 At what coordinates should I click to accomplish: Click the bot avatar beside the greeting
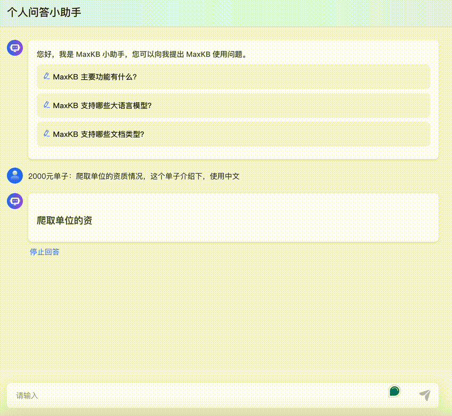pyautogui.click(x=15, y=48)
